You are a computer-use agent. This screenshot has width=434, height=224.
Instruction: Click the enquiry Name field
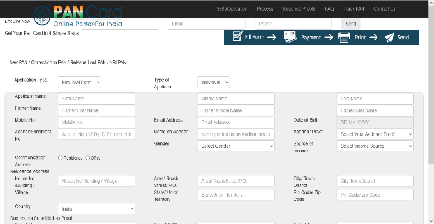coord(119,24)
